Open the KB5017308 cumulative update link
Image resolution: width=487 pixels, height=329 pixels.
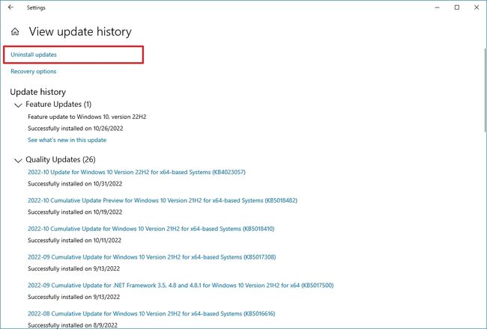151,257
